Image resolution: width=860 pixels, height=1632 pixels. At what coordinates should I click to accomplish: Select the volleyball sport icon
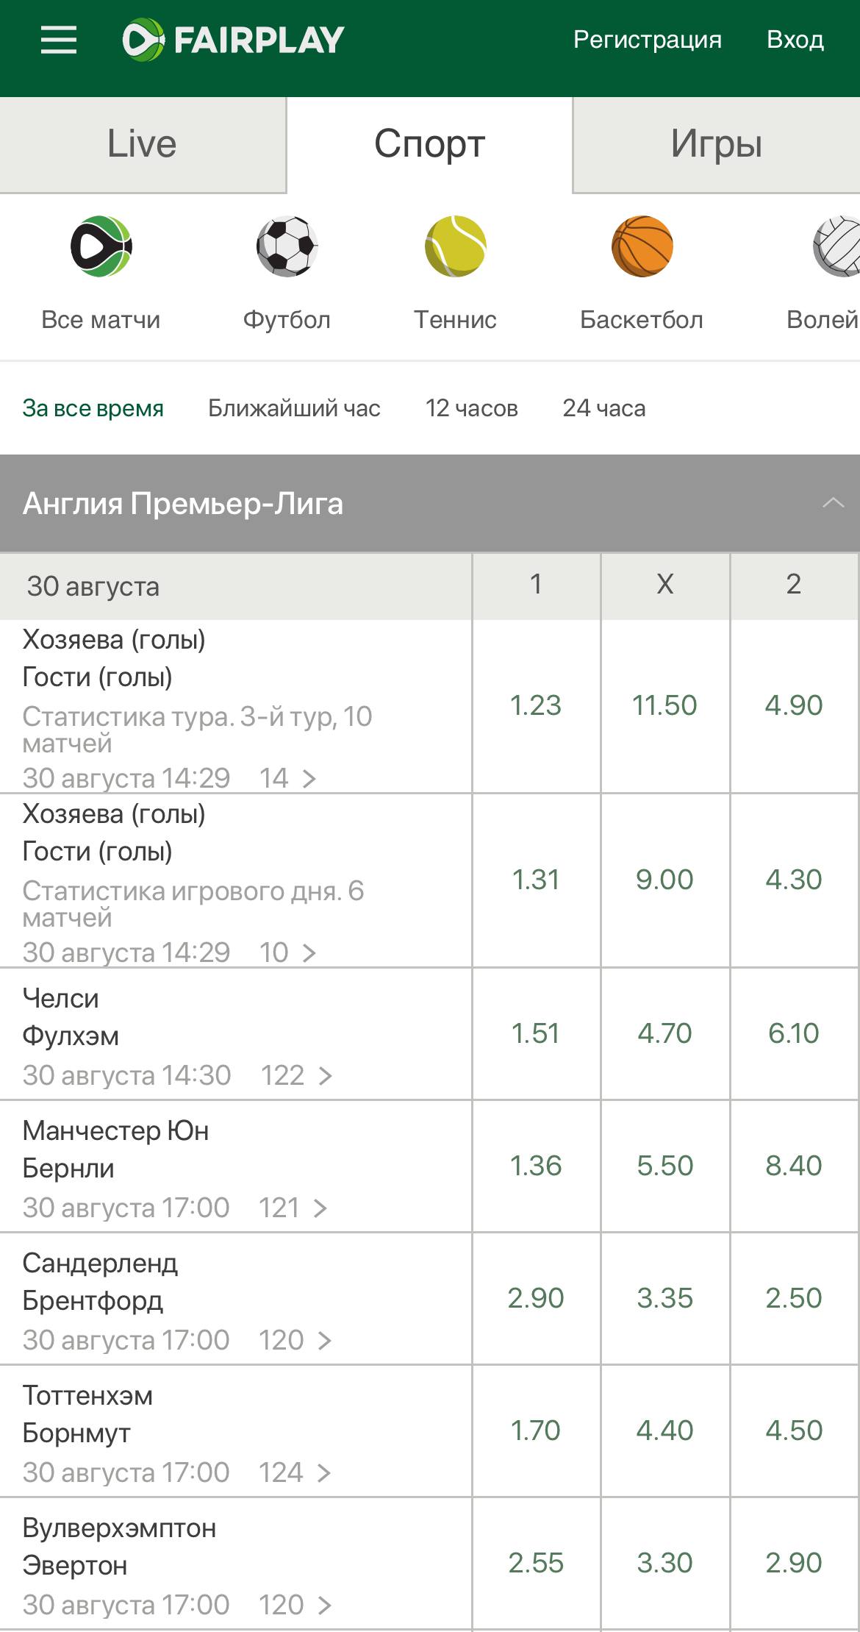836,246
